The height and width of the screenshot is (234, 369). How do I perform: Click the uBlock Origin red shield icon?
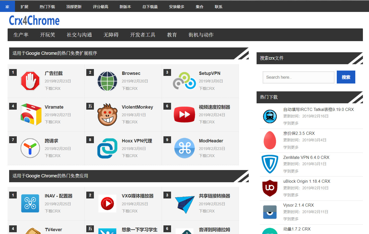coord(270,188)
